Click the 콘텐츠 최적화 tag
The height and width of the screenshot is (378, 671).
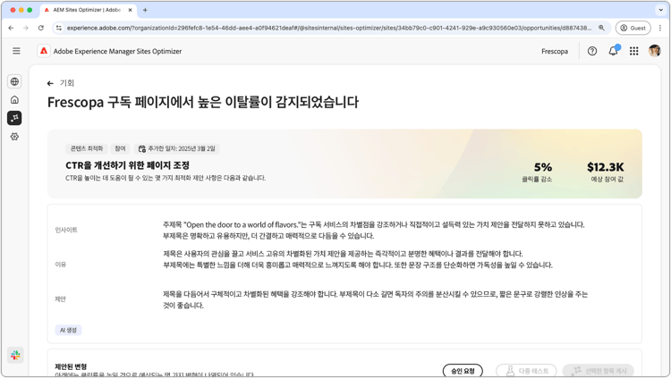pos(87,149)
